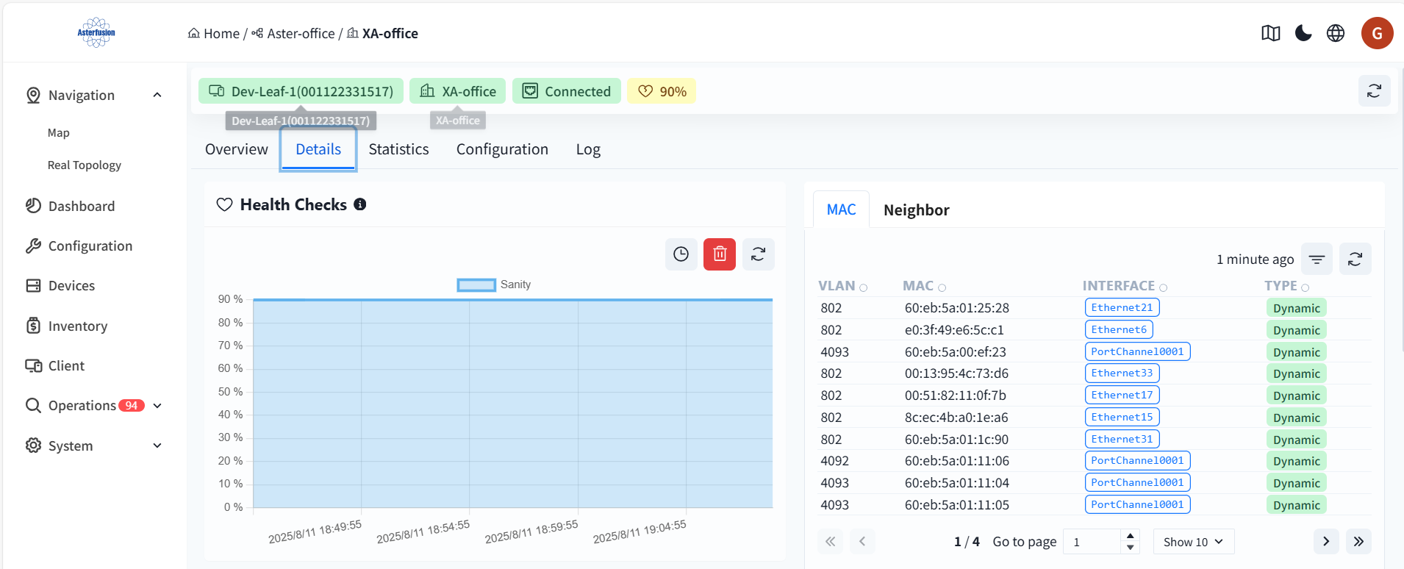This screenshot has width=1404, height=569.
Task: Click Dev-Leaf-1(001122331517) device tag
Action: click(301, 91)
